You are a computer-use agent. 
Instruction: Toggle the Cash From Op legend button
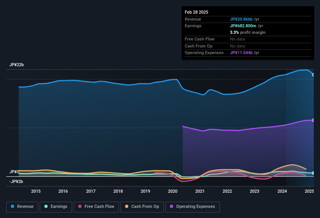click(142, 207)
